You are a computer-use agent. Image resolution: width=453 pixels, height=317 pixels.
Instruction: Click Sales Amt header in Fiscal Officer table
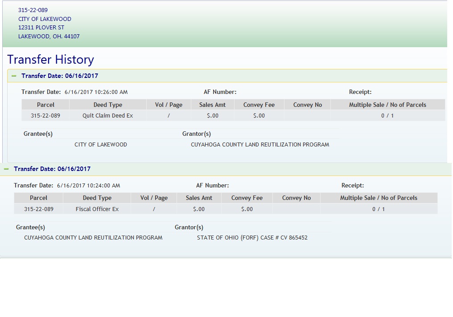(199, 198)
